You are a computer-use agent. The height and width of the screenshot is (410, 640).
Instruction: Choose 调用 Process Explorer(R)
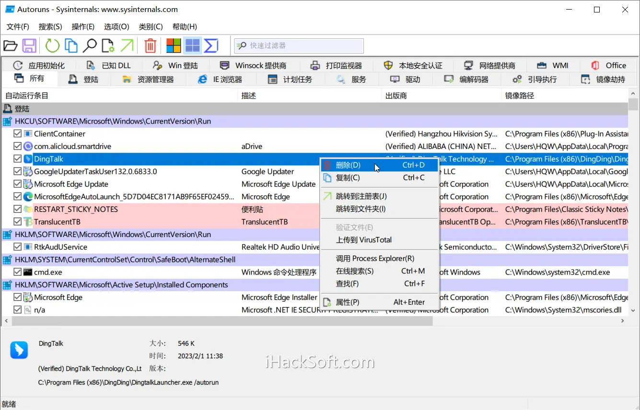coord(379,259)
